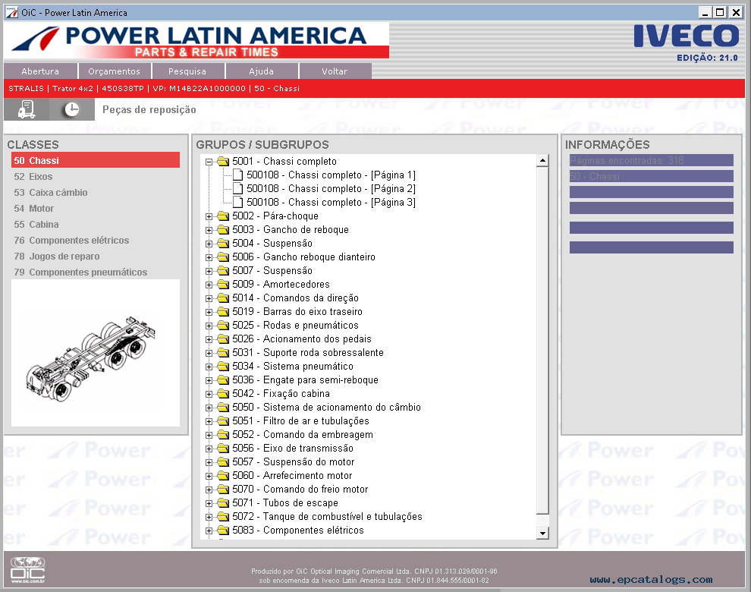Select 5031 - Suporte roda sobressalente
This screenshot has width=751, height=592.
click(x=308, y=353)
